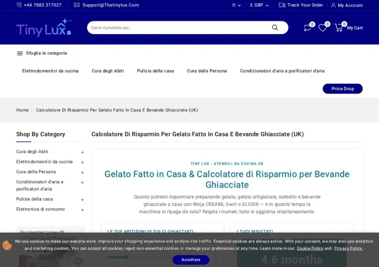379x267 pixels.
Task: Click the delivery truck Track Your Order icon
Action: pyautogui.click(x=281, y=5)
